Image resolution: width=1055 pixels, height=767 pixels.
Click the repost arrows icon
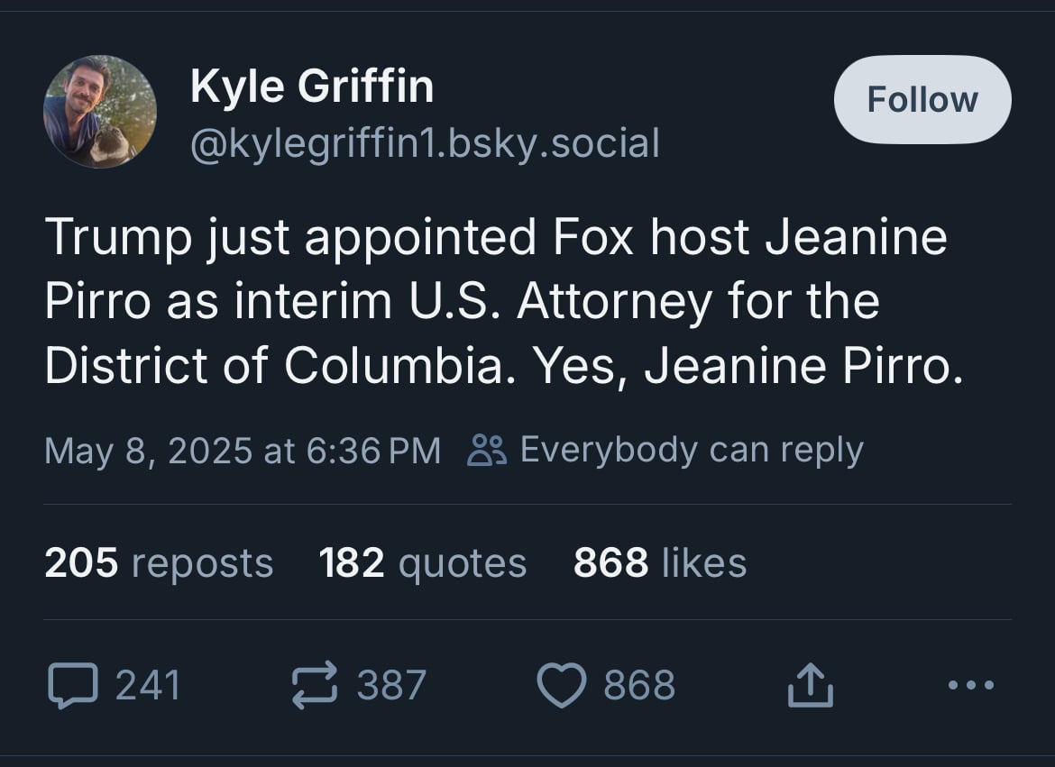315,685
